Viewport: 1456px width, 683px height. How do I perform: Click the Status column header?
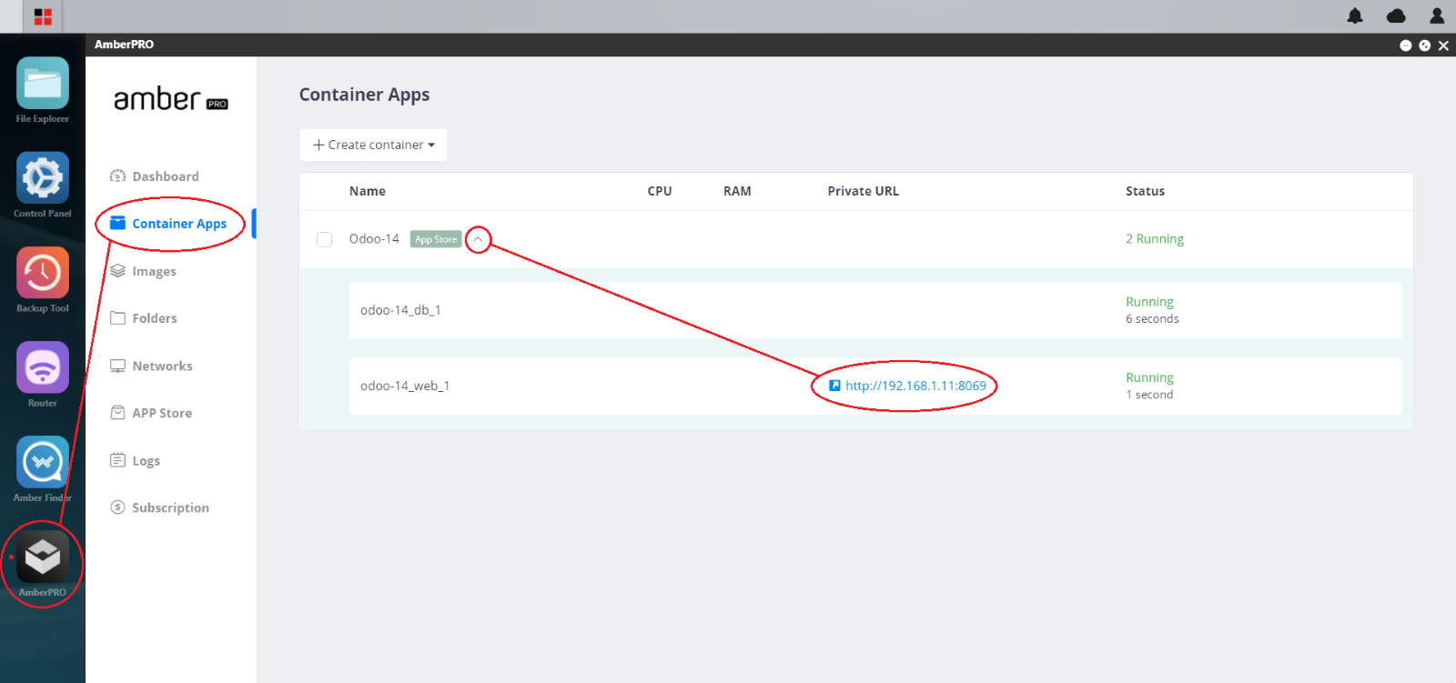point(1145,191)
